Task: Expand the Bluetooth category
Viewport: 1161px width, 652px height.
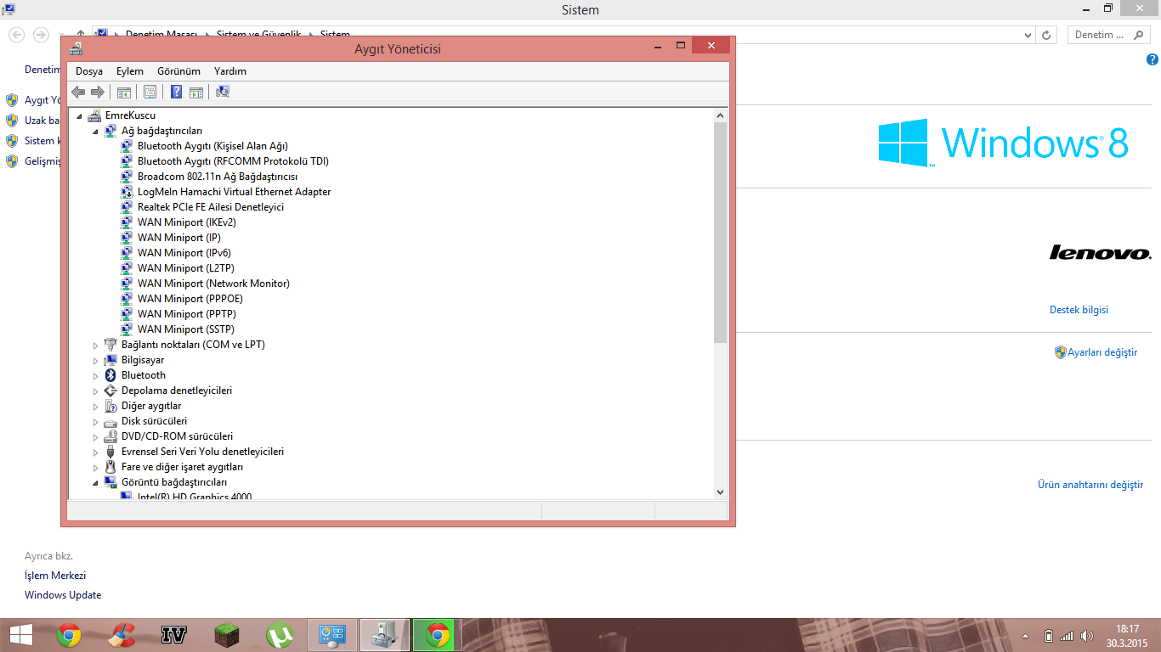Action: click(x=95, y=375)
